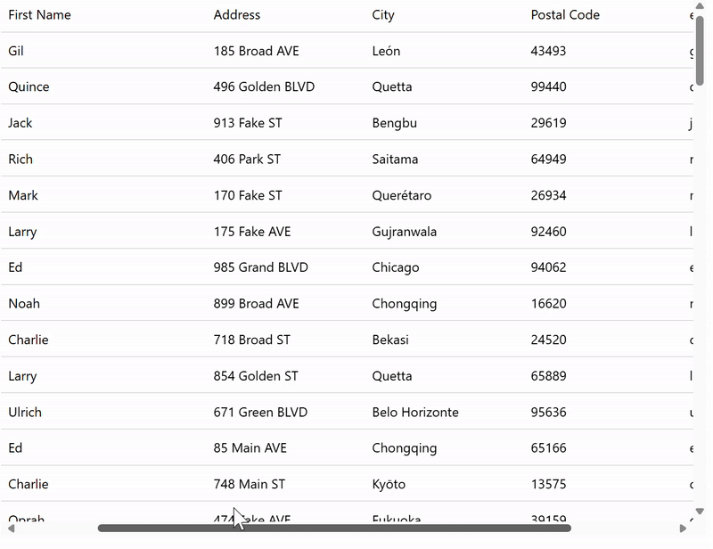Click the horizontal scrollbar right arrow
The width and height of the screenshot is (713, 549).
coord(684,529)
